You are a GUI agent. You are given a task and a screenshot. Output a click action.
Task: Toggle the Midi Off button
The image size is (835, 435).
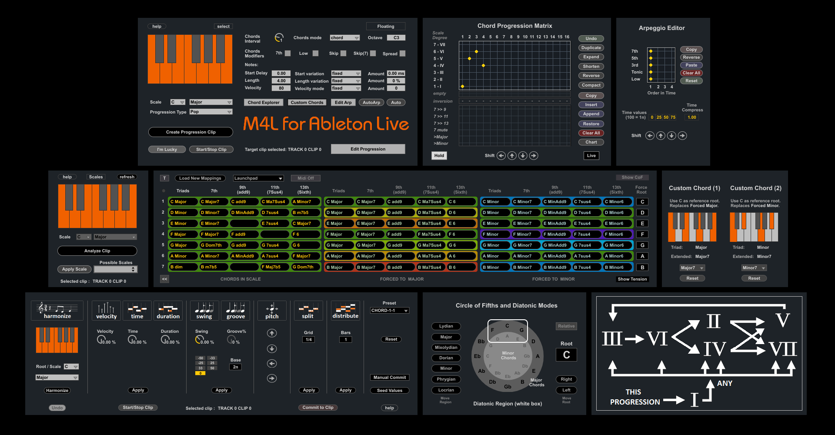(x=306, y=178)
